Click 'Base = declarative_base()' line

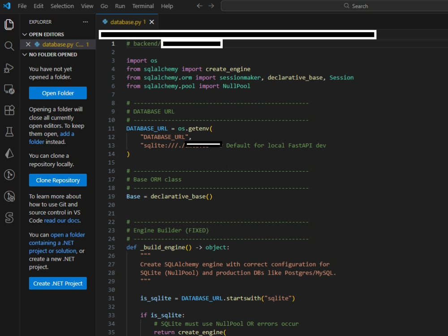[169, 197]
